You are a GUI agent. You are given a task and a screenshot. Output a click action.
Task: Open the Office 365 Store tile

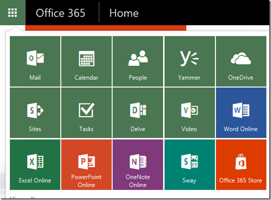tap(241, 165)
